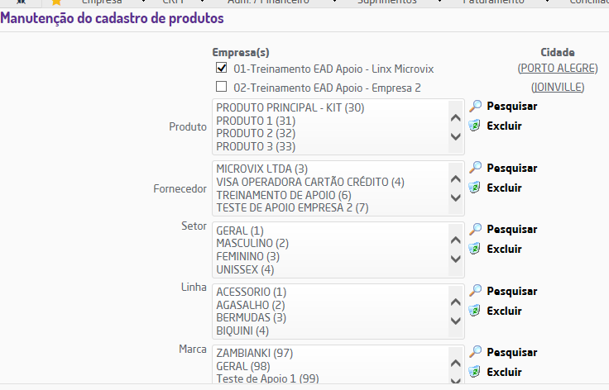Click down arrow in Setor list
Screen dimensions: 609x390
[x=456, y=259]
